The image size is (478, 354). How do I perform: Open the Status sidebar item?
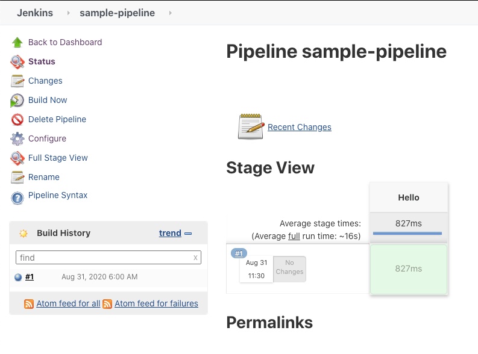42,61
